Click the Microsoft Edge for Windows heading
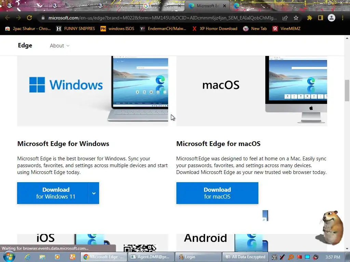 63,144
